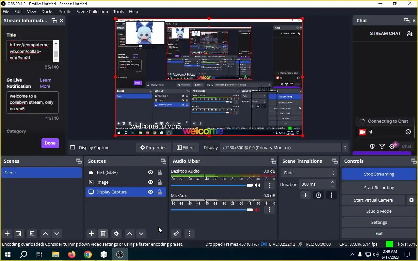The height and width of the screenshot is (261, 418).
Task: Open virtual camera settings gear
Action: pos(411,200)
